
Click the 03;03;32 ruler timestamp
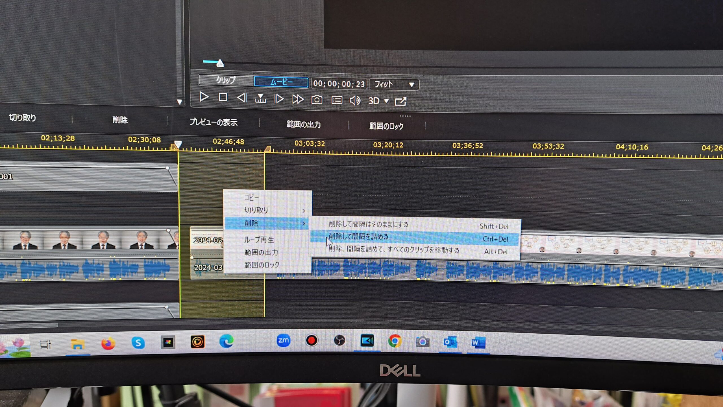[310, 143]
